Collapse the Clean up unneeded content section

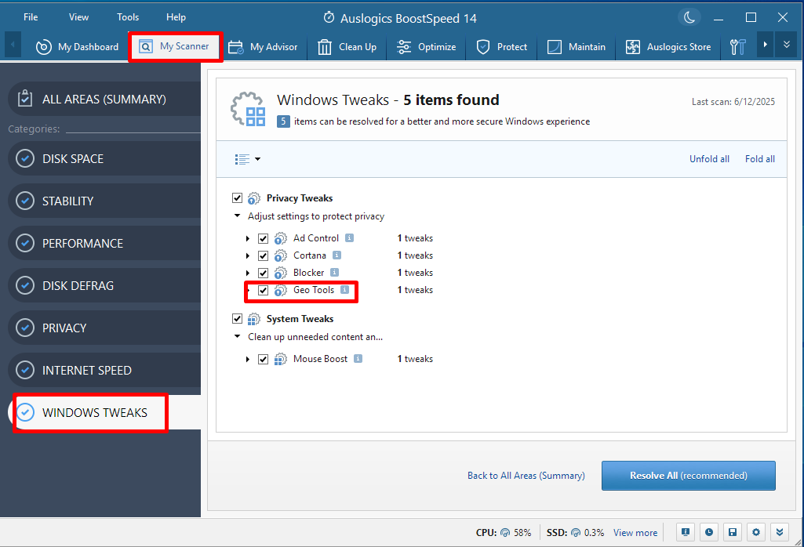[237, 336]
